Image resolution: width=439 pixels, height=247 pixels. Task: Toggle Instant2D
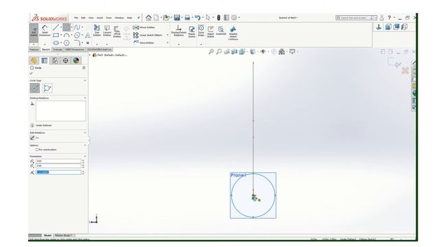coord(221,31)
